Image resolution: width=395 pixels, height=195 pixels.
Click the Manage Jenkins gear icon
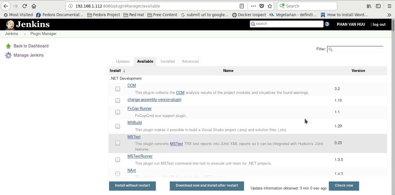[x=8, y=55]
